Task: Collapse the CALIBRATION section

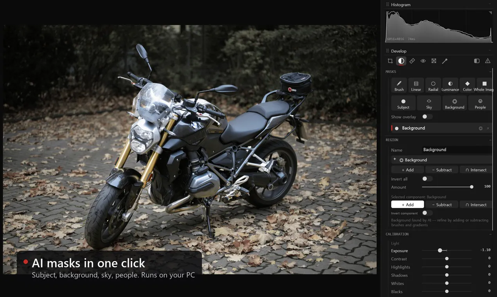Action: point(490,234)
